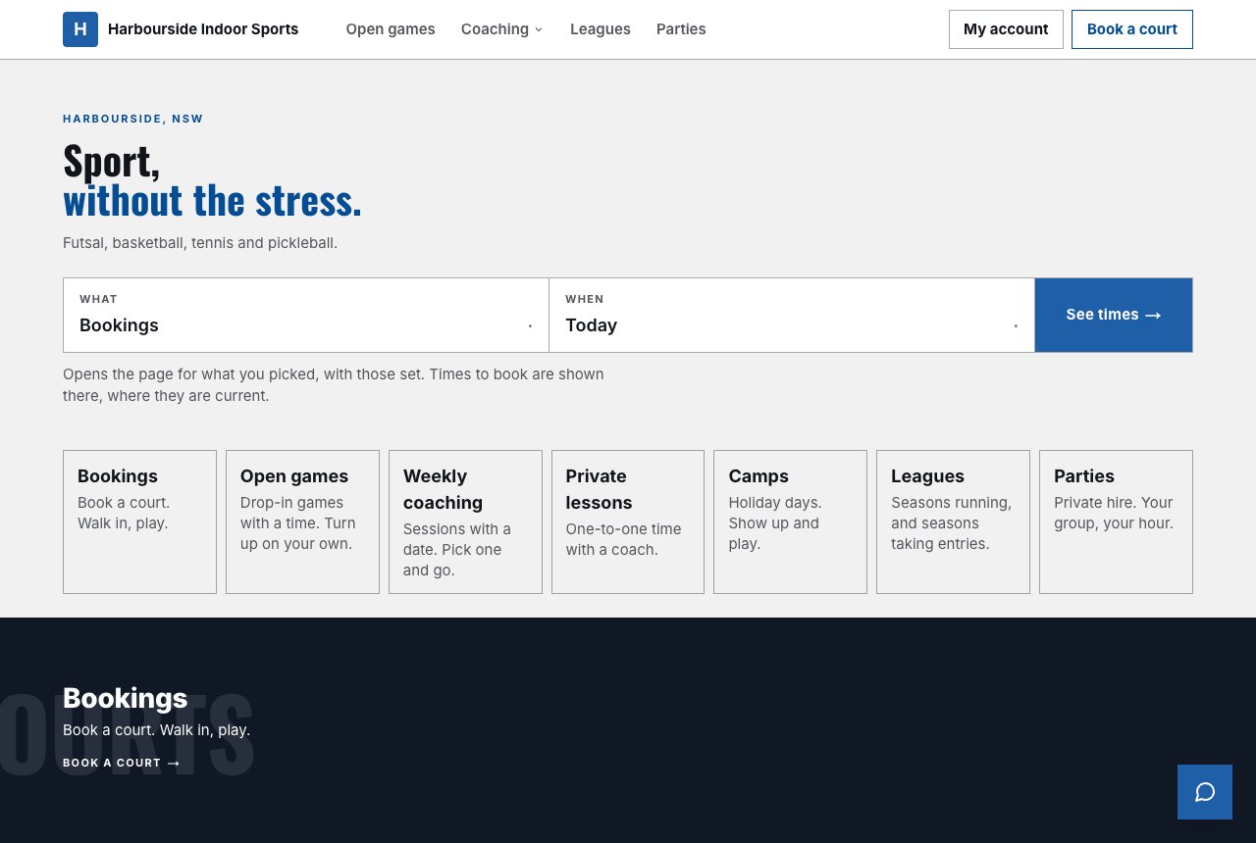Click 'Futsal, basketball, tennis and pickleball.' text

click(200, 242)
